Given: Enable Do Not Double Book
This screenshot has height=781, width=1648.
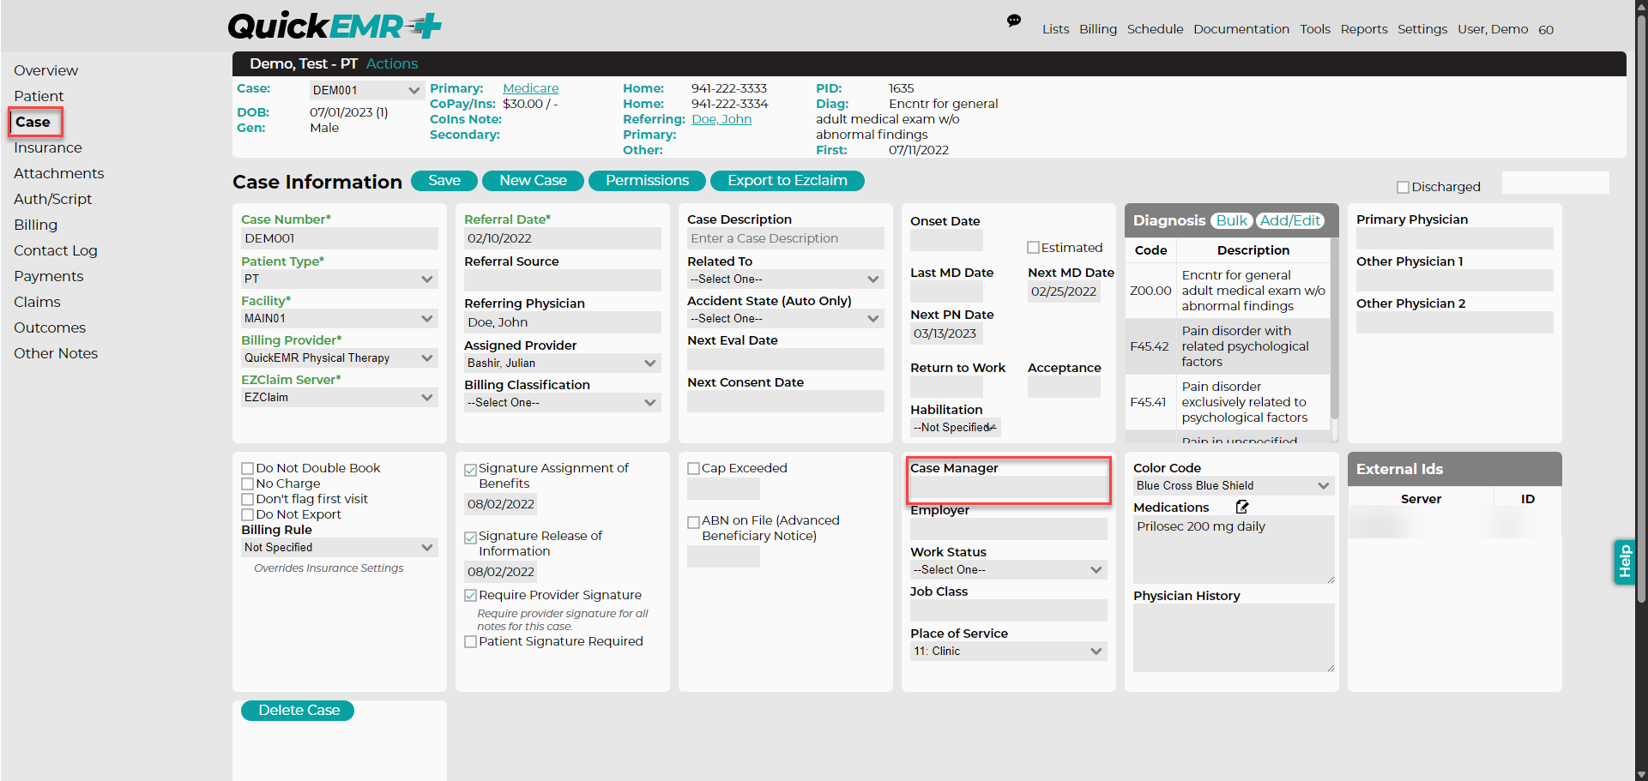Looking at the screenshot, I should click(248, 468).
